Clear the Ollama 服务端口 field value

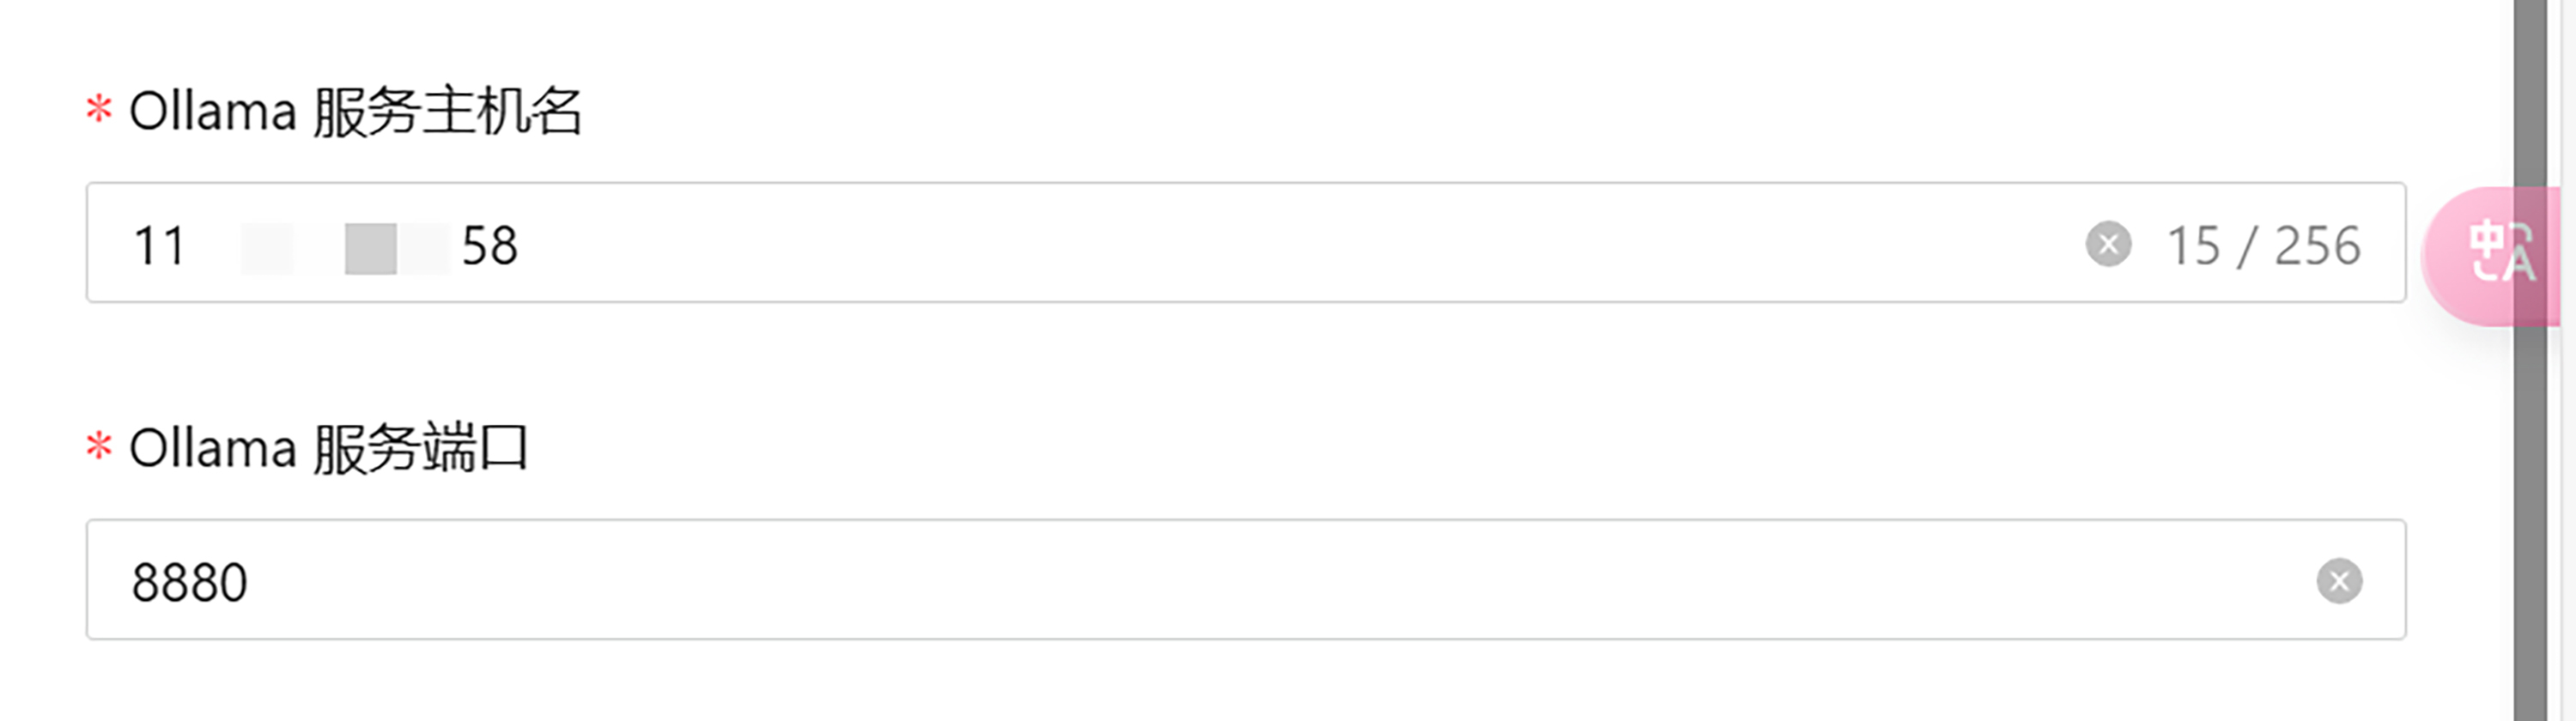2339,581
